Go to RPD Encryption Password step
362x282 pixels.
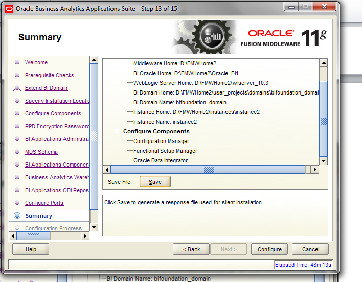coord(57,126)
